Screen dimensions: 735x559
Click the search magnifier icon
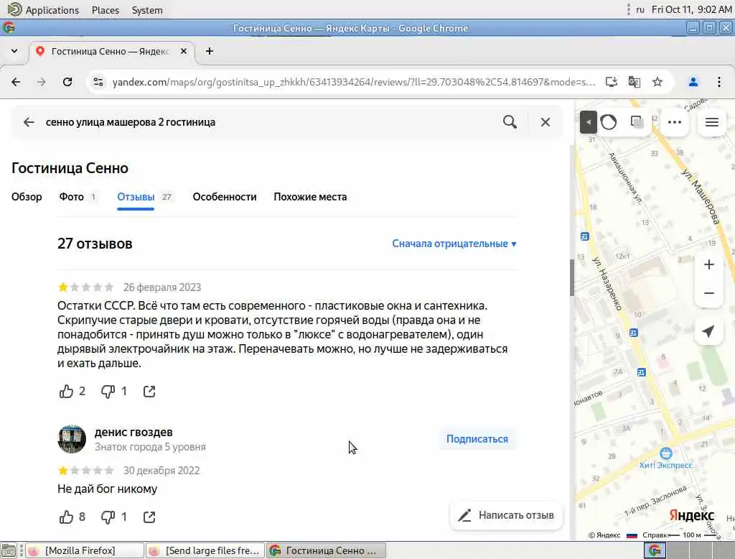(x=510, y=122)
